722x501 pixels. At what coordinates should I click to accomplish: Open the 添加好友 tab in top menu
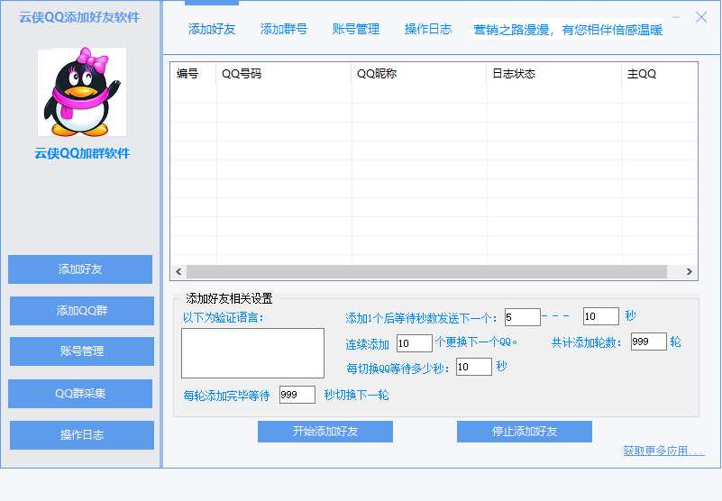click(212, 29)
